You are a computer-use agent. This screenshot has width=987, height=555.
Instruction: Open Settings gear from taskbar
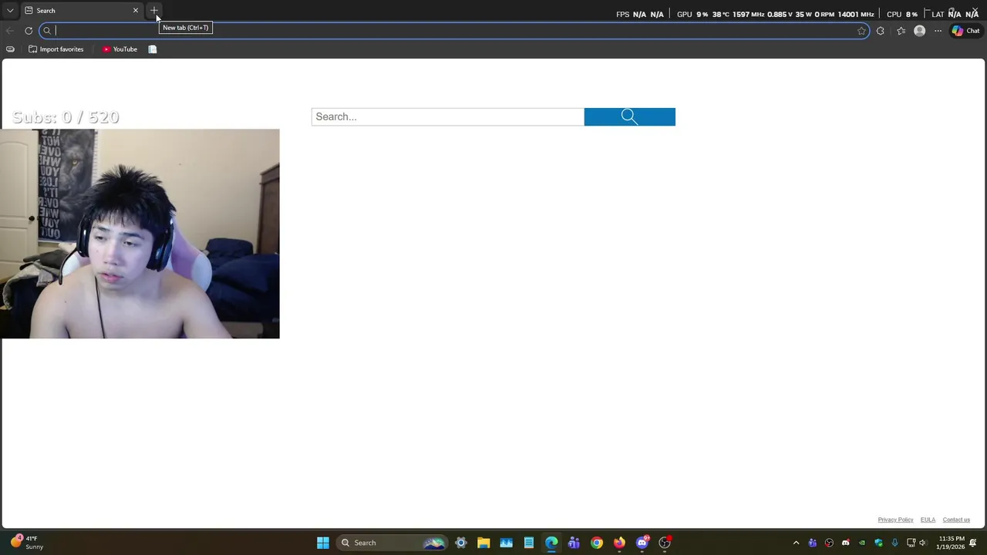(461, 543)
